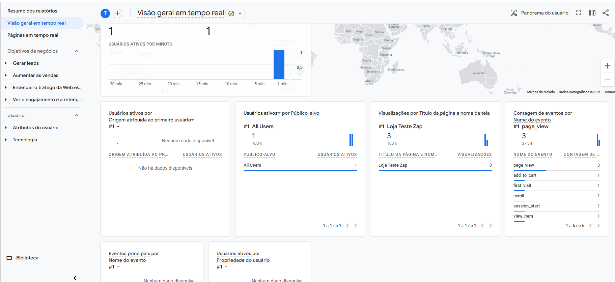Go to next page of event count table
615x282 pixels.
(598, 226)
